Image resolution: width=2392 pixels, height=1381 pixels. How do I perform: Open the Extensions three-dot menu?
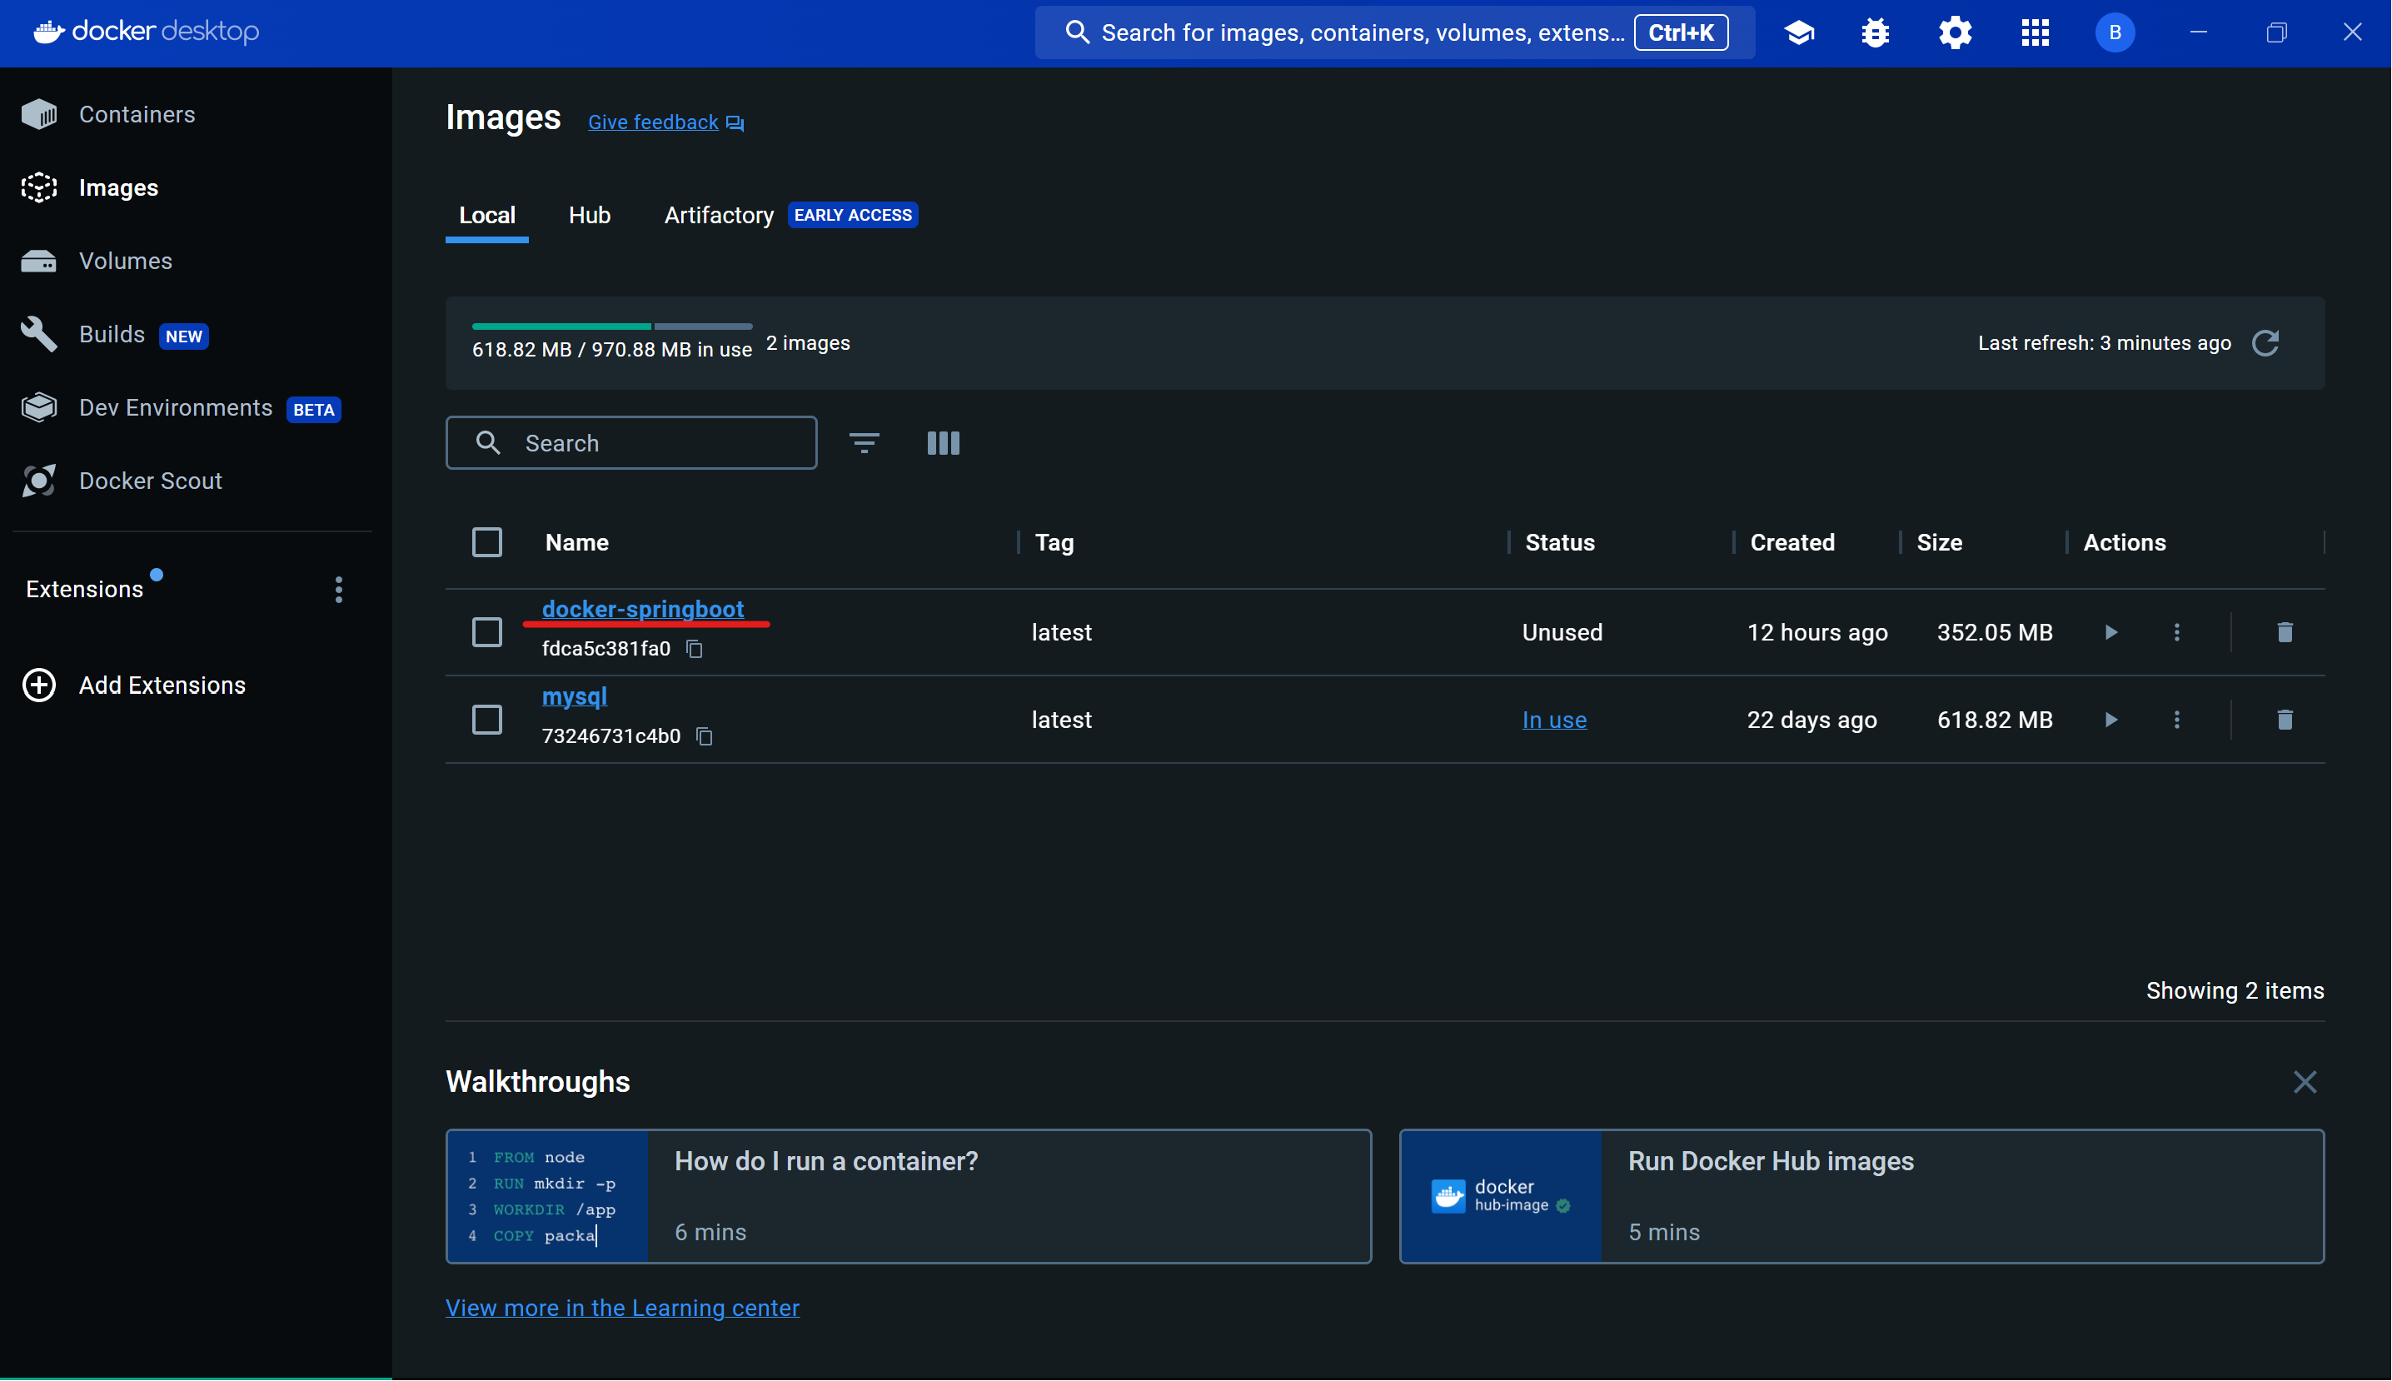pos(339,590)
